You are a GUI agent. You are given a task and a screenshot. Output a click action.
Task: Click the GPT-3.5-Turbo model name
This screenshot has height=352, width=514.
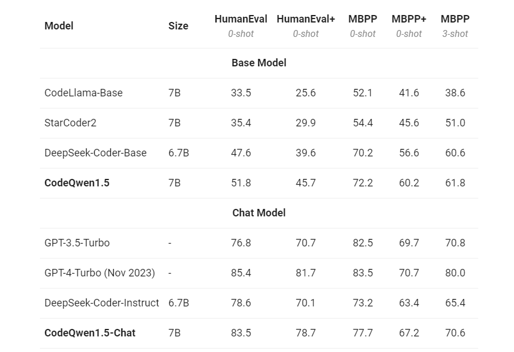click(77, 243)
